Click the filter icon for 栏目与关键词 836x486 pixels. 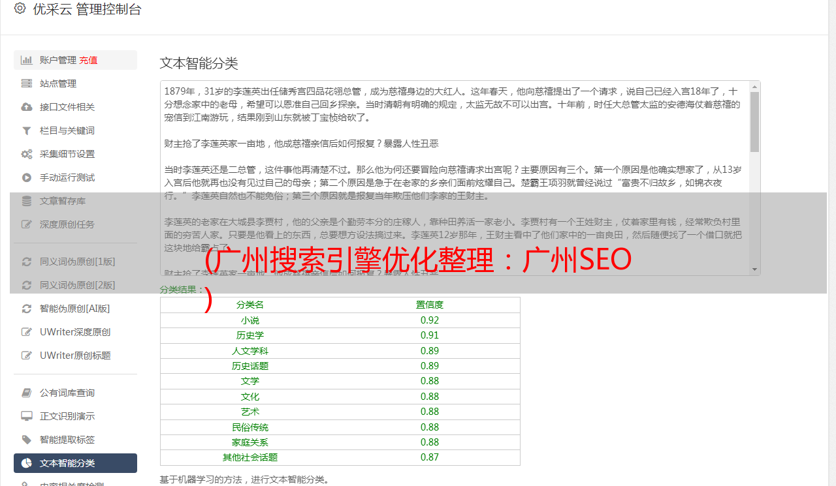(27, 130)
